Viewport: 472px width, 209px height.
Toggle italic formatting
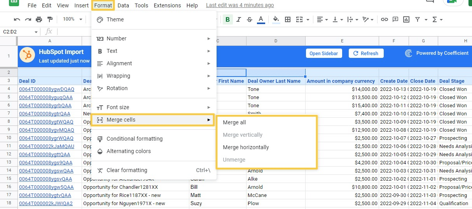coord(239,19)
